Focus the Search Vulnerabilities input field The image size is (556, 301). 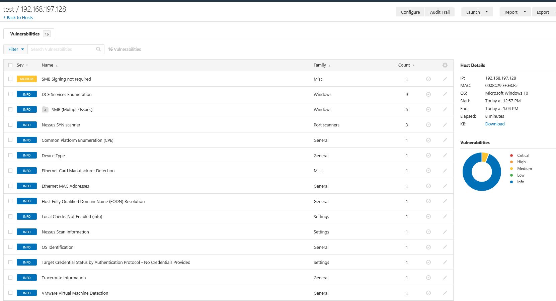coord(62,49)
